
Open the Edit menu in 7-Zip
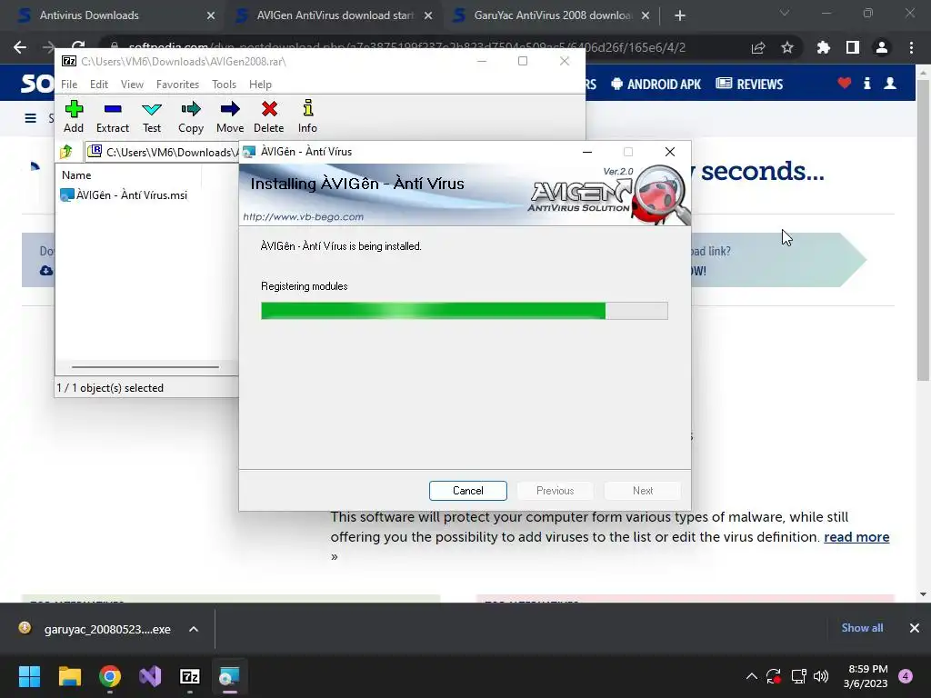98,85
